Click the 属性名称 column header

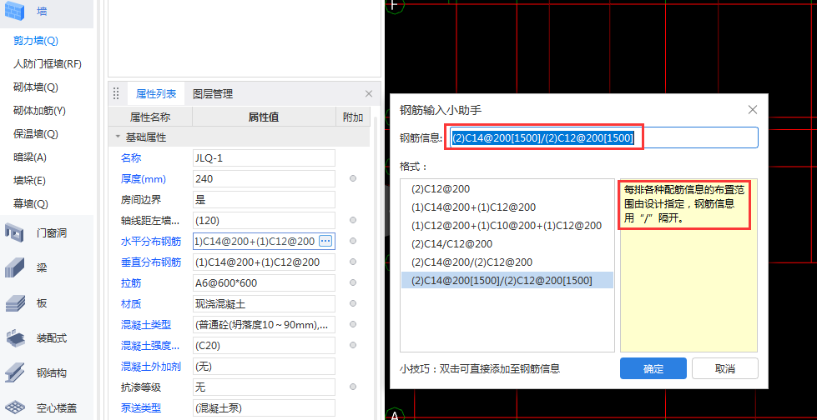coord(150,117)
